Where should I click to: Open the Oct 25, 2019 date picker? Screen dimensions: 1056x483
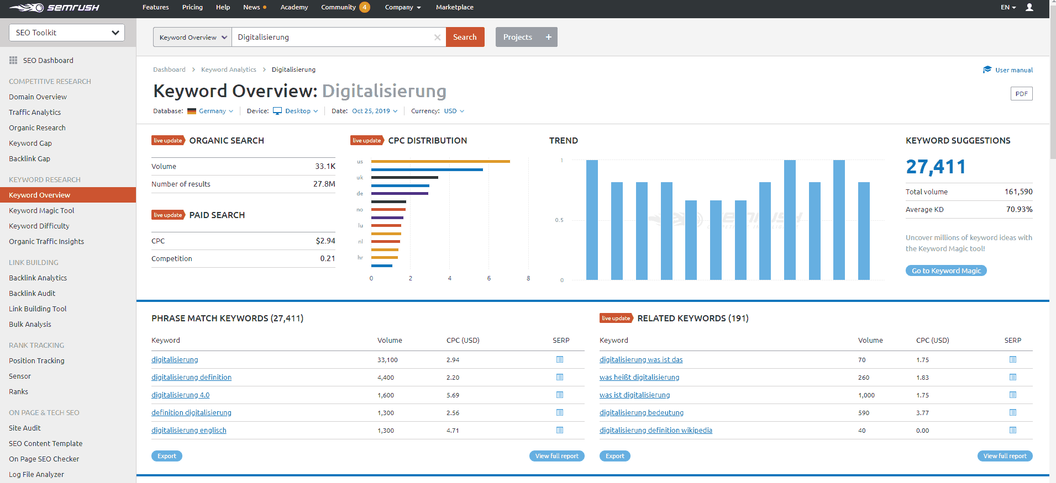375,111
